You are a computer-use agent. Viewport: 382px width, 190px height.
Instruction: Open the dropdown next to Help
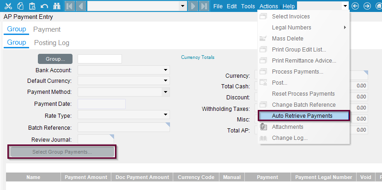pyautogui.click(x=345, y=6)
